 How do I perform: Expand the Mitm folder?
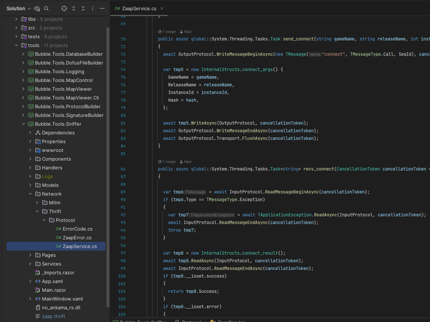37,203
